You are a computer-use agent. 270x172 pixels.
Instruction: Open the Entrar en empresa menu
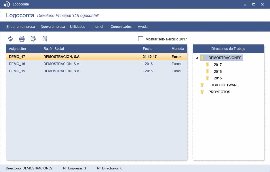pos(20,27)
